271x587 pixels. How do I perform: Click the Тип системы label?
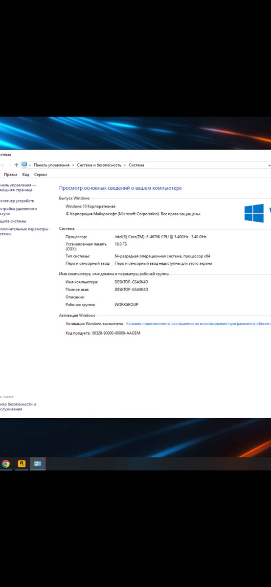(x=78, y=256)
